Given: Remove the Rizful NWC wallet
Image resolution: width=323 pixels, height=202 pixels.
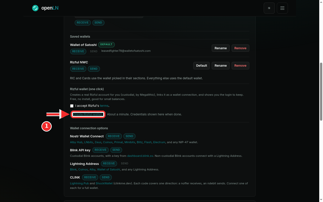Looking at the screenshot, I should pyautogui.click(x=240, y=66).
